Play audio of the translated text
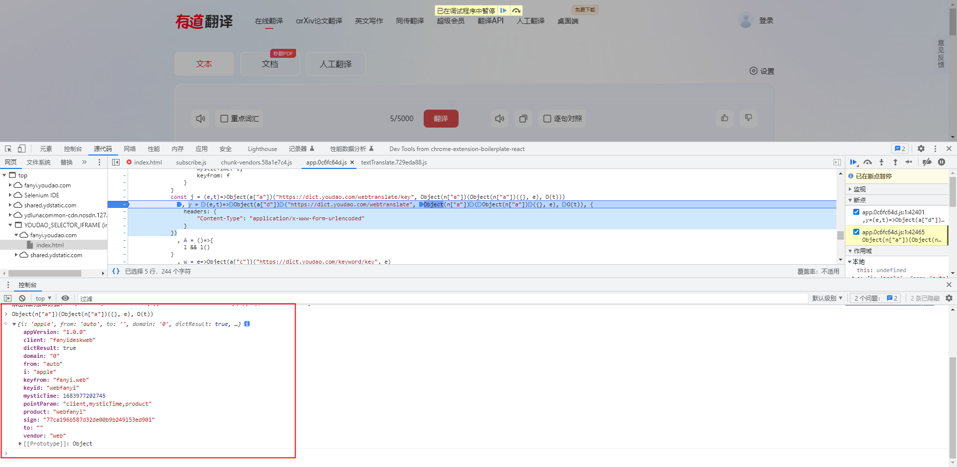957x467 pixels. (499, 119)
